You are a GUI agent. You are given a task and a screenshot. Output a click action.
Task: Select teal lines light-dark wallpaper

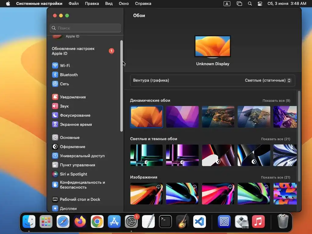coord(147,155)
